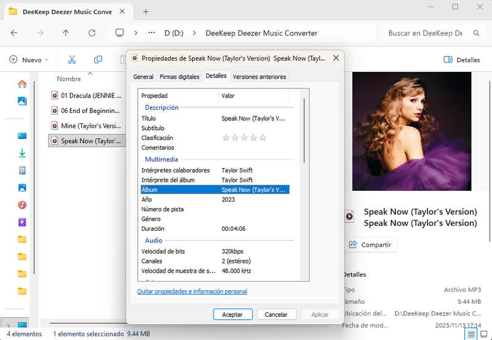Close the DeeKeep Deezer Music Converter tab

click(122, 12)
